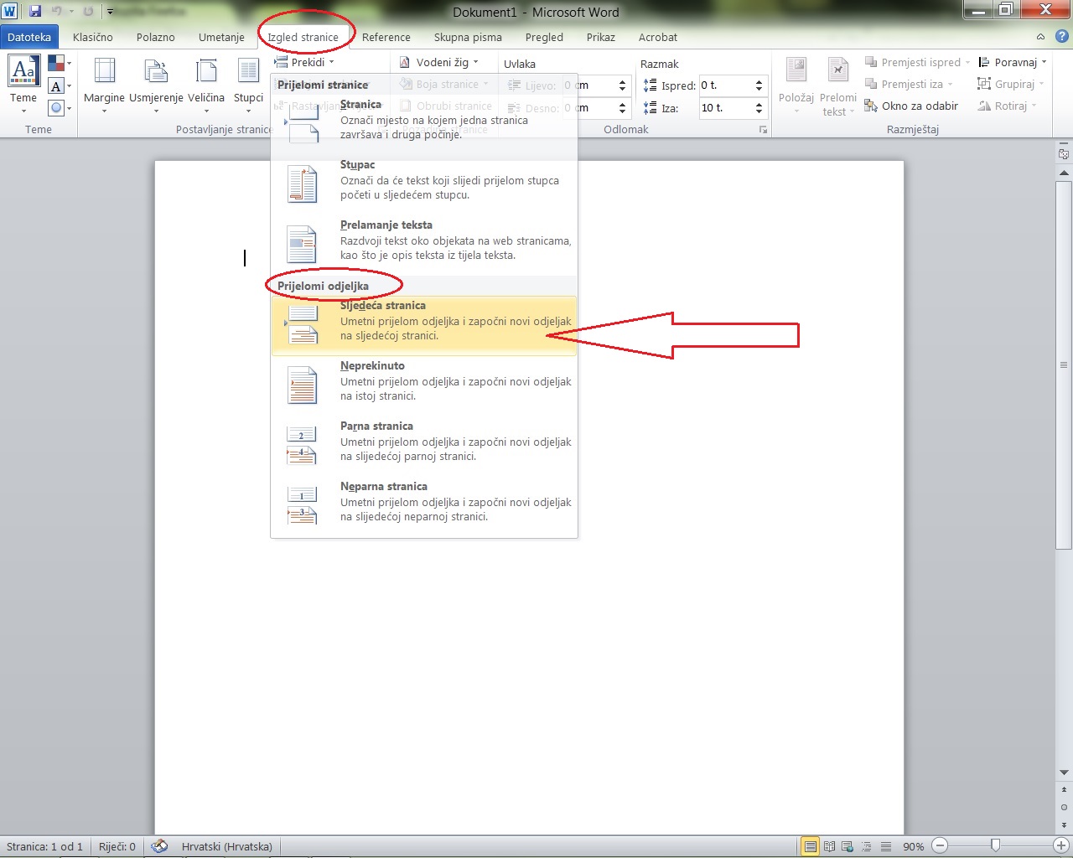Select Sljedeća stranica section break
Viewport: 1073px width, 858px height.
pos(424,325)
